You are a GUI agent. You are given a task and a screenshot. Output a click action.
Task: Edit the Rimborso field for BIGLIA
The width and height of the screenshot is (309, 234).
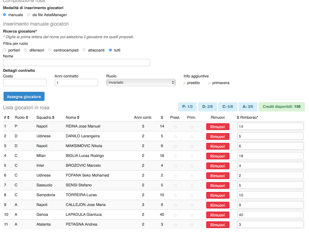tap(270, 156)
